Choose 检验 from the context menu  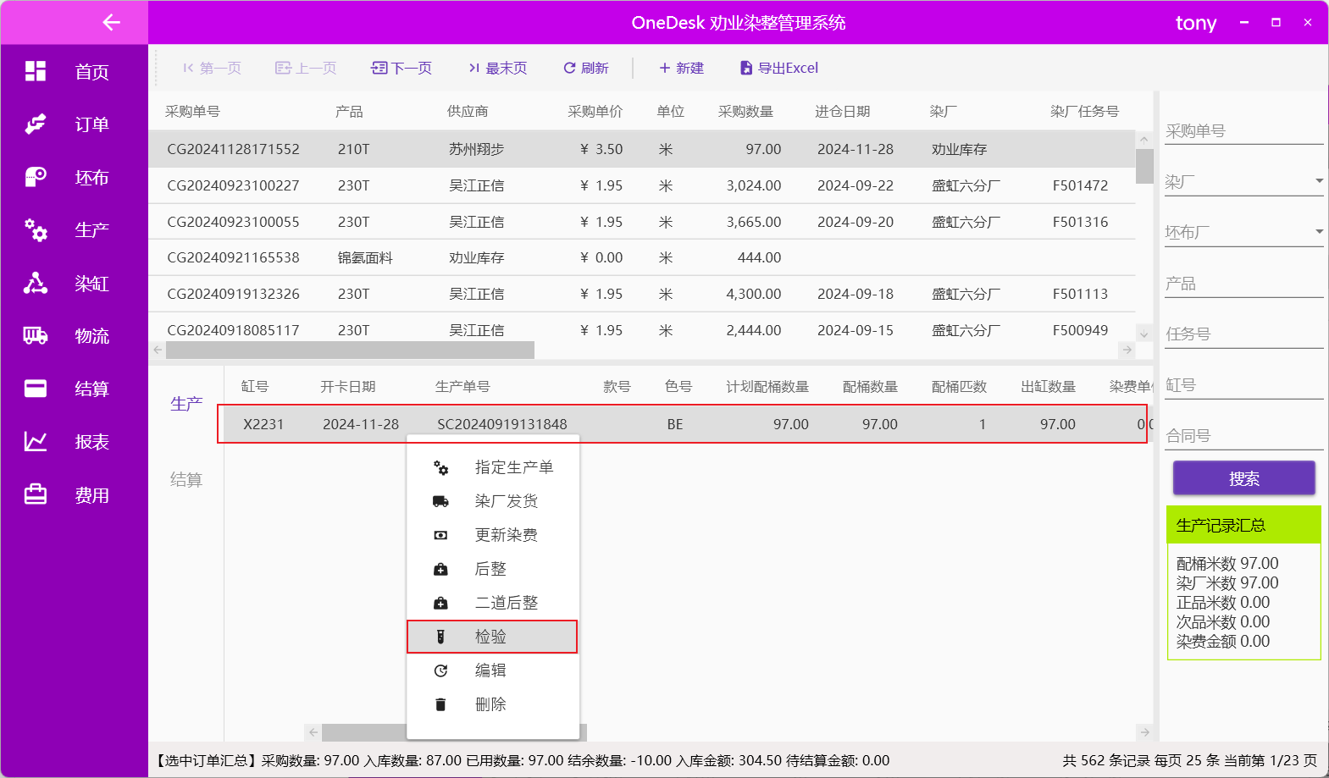click(x=491, y=637)
